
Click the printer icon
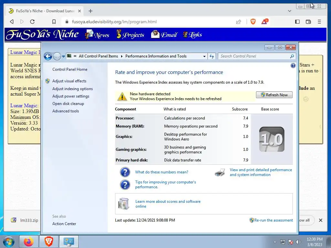point(220,172)
